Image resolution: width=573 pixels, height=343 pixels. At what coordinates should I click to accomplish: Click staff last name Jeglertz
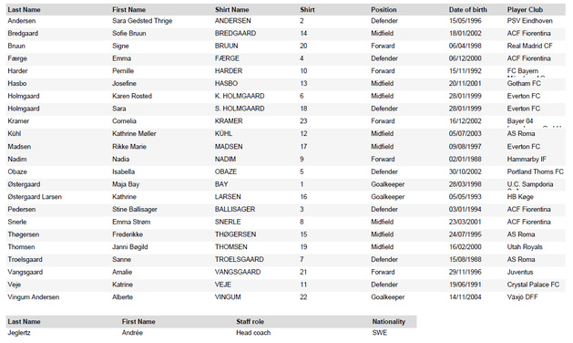pos(19,333)
